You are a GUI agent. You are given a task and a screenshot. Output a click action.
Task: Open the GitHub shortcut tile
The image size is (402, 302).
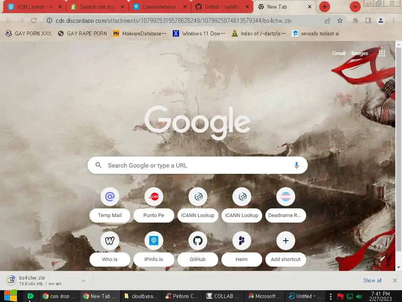click(198, 249)
